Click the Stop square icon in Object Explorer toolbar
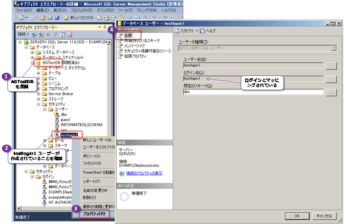This screenshot has height=224, width=364. pos(48,35)
